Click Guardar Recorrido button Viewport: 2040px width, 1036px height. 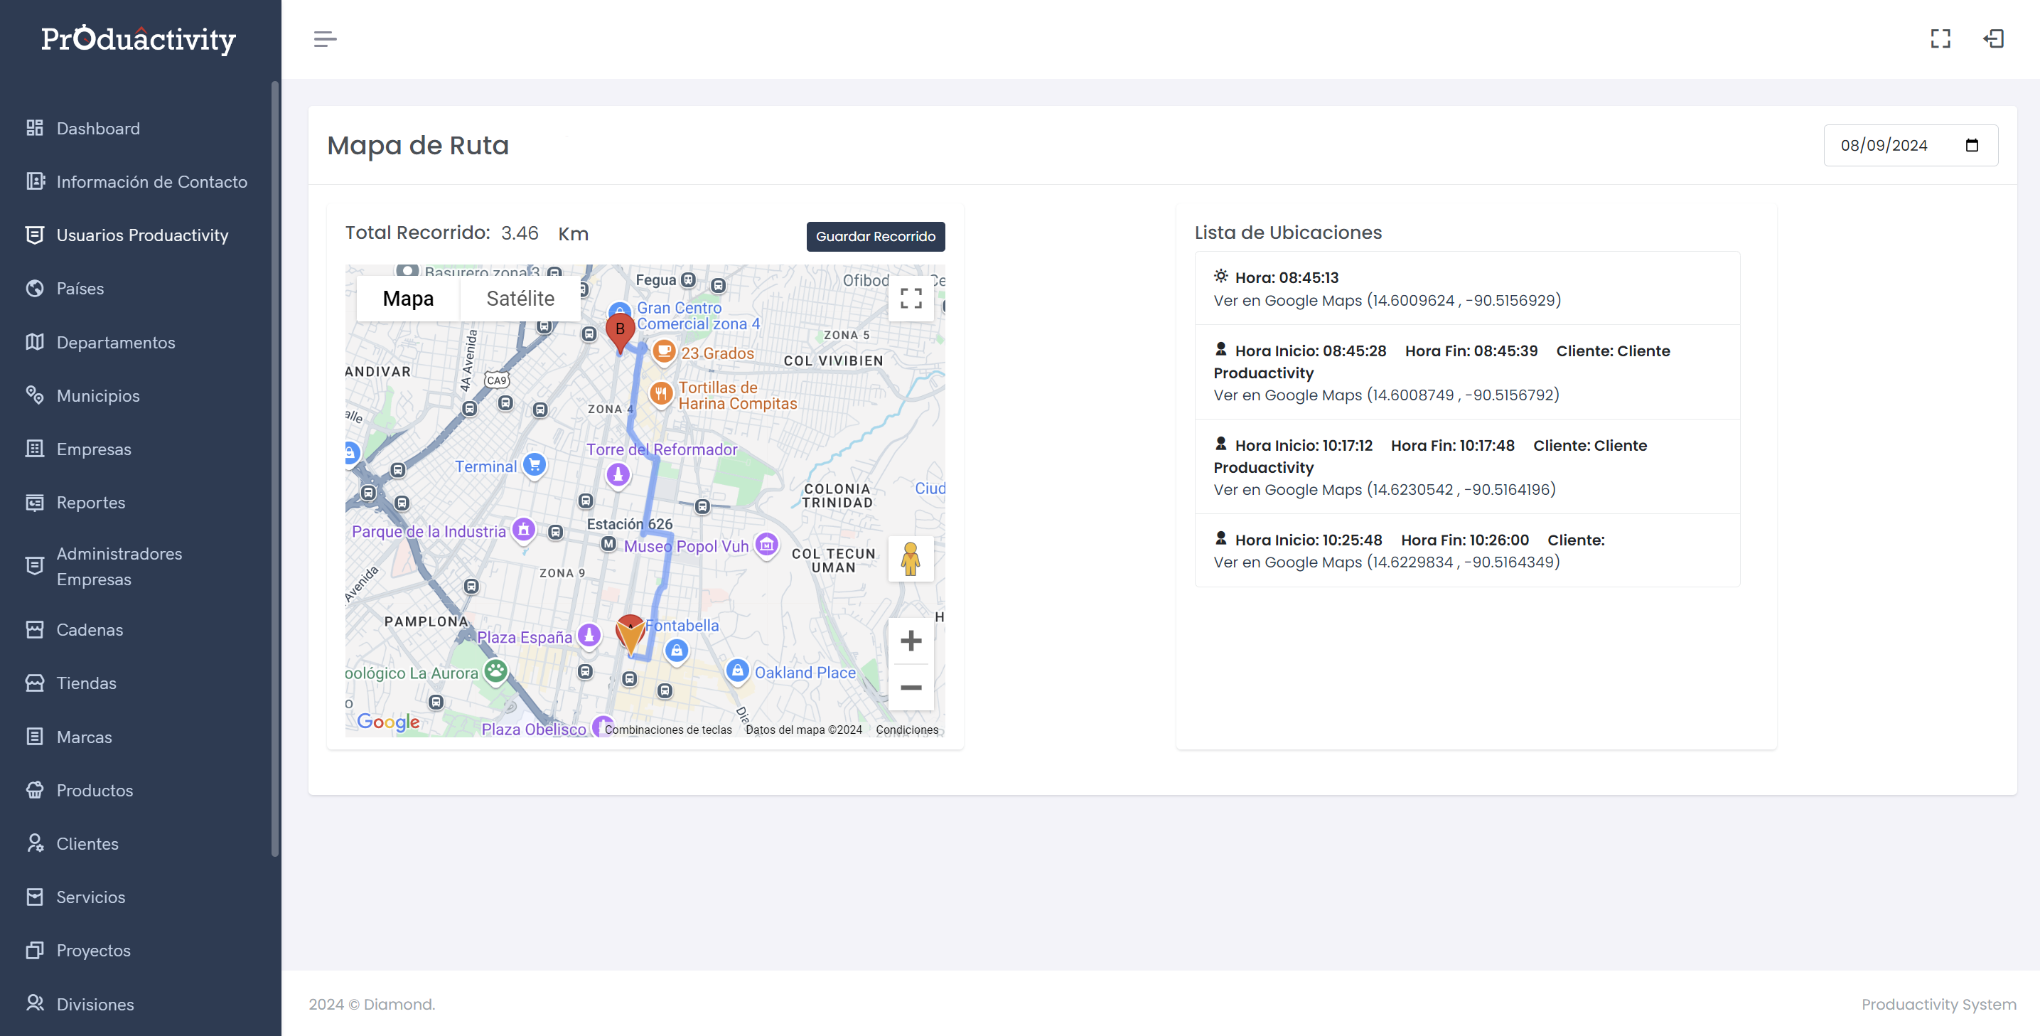pyautogui.click(x=875, y=236)
